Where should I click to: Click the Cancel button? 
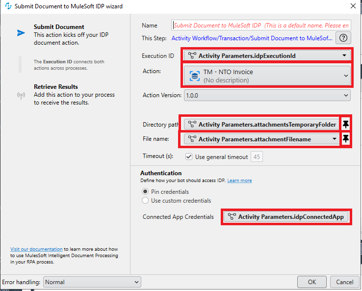344,282
